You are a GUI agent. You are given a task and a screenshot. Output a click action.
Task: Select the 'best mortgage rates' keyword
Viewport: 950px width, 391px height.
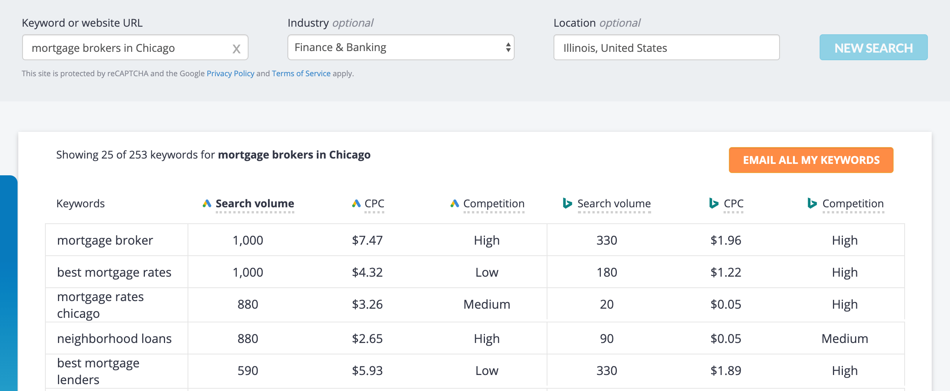tap(114, 272)
